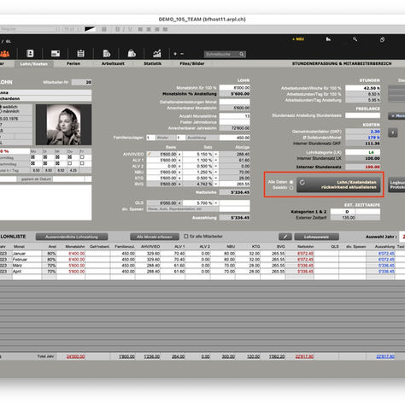The height and width of the screenshot is (405, 405).
Task: Click the Anzahl Monatslöhne field
Action: pos(235,116)
